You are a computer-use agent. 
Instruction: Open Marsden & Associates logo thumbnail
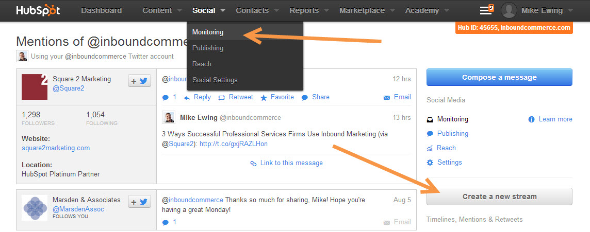[x=35, y=208]
